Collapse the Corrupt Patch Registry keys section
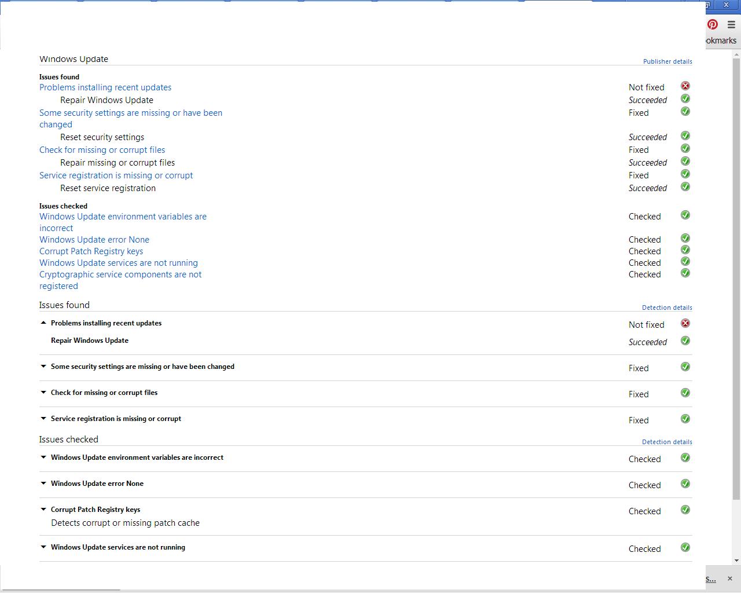Image resolution: width=741 pixels, height=593 pixels. coord(43,510)
